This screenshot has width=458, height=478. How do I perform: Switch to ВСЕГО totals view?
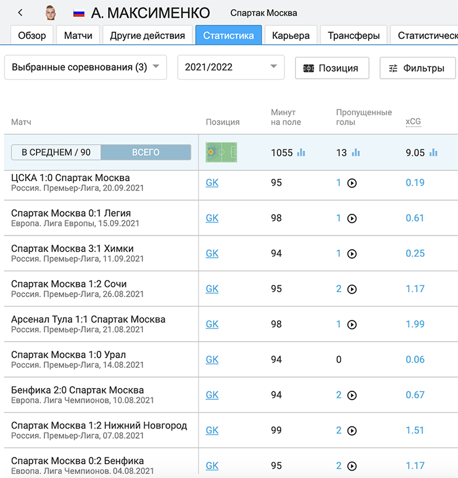[x=145, y=152]
